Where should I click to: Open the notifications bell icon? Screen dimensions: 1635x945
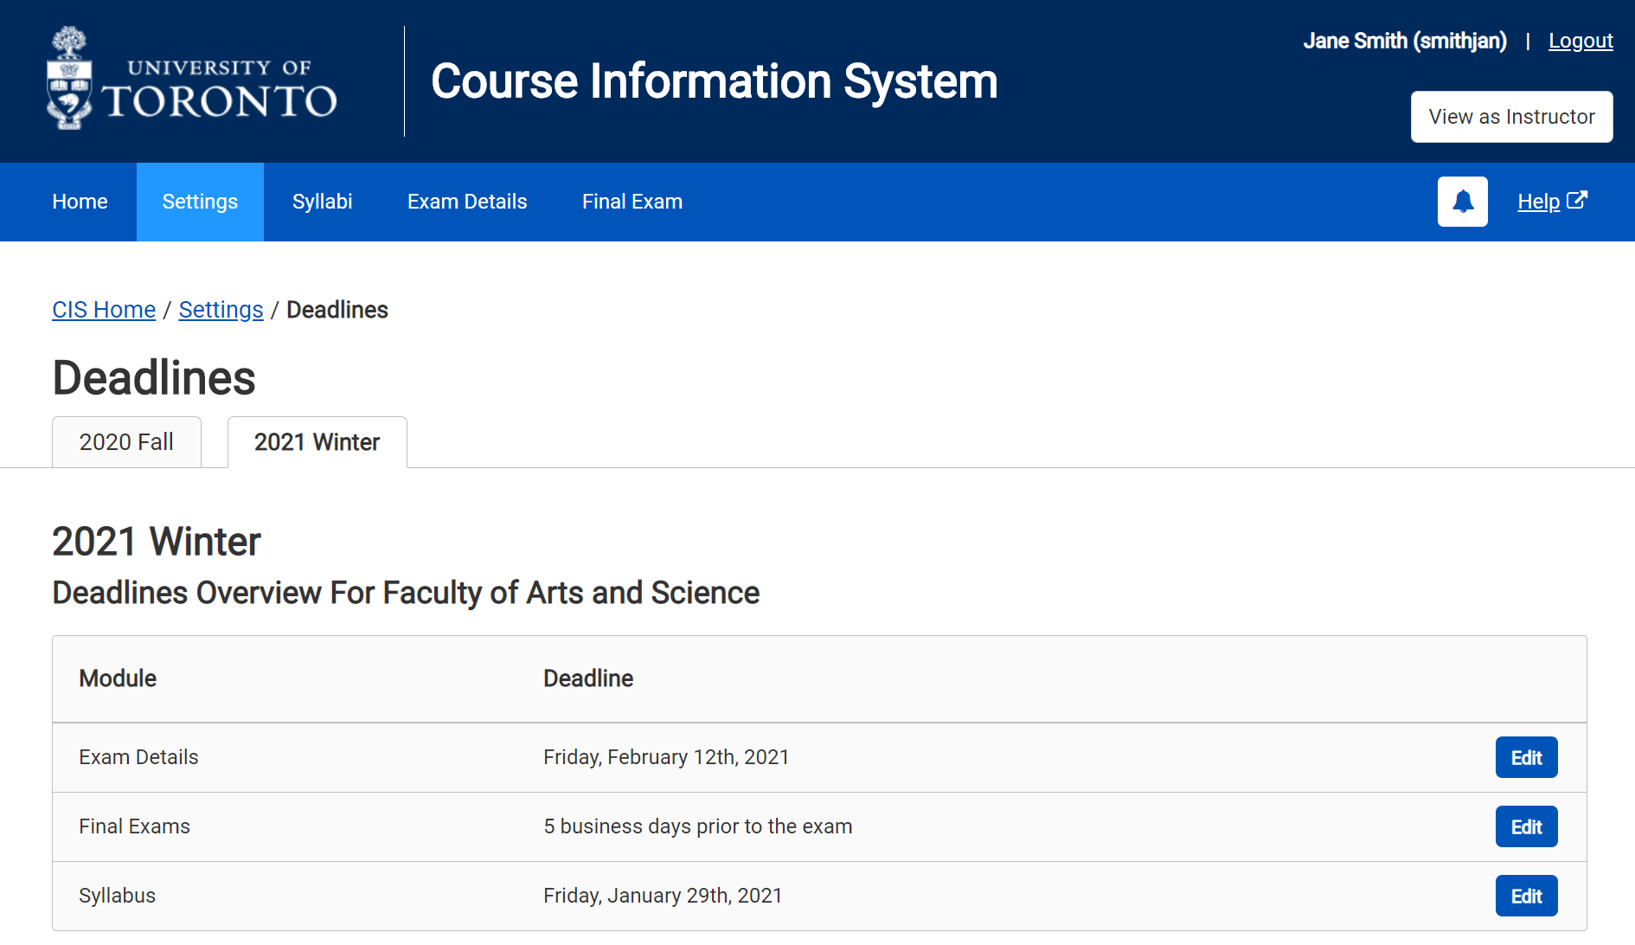(x=1462, y=202)
